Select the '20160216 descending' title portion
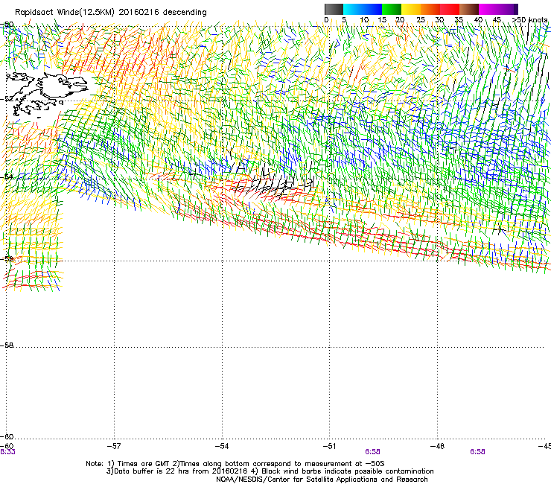Image resolution: width=551 pixels, height=484 pixels. [x=163, y=13]
